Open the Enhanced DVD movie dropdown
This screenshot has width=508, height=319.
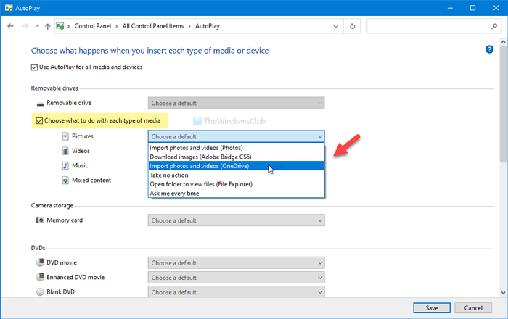coord(236,277)
